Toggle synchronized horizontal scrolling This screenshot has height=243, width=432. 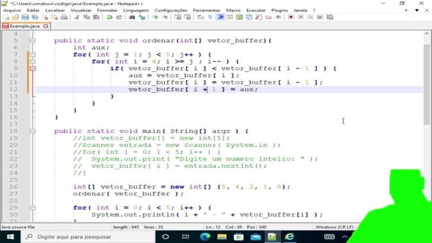point(187,17)
